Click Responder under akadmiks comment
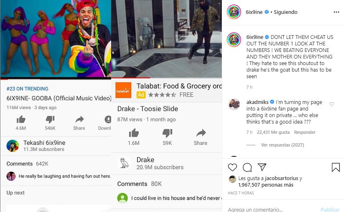The width and height of the screenshot is (344, 212). point(305,132)
